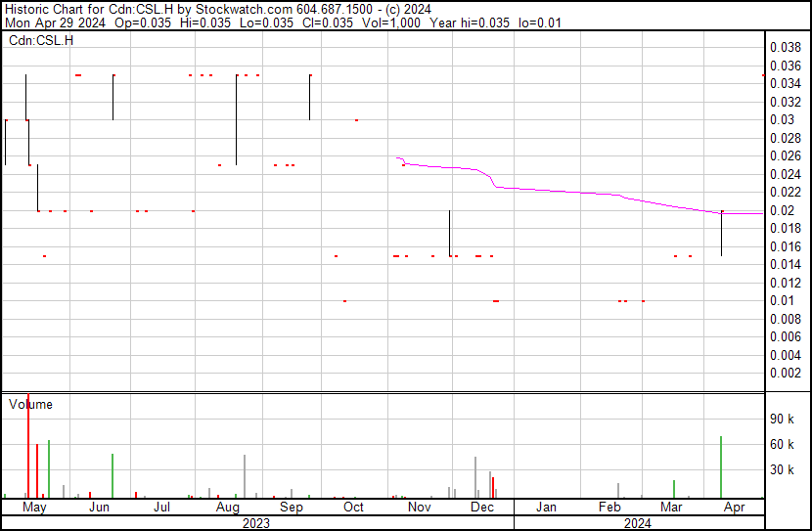812x531 pixels.
Task: Click 'Stockwatch.com' in the chart title
Action: click(x=244, y=10)
